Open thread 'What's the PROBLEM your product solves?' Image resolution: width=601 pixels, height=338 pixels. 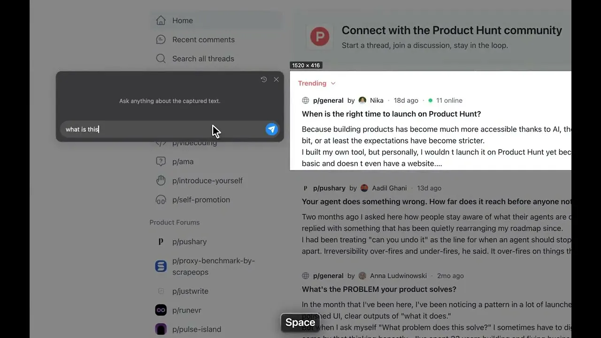pos(379,290)
